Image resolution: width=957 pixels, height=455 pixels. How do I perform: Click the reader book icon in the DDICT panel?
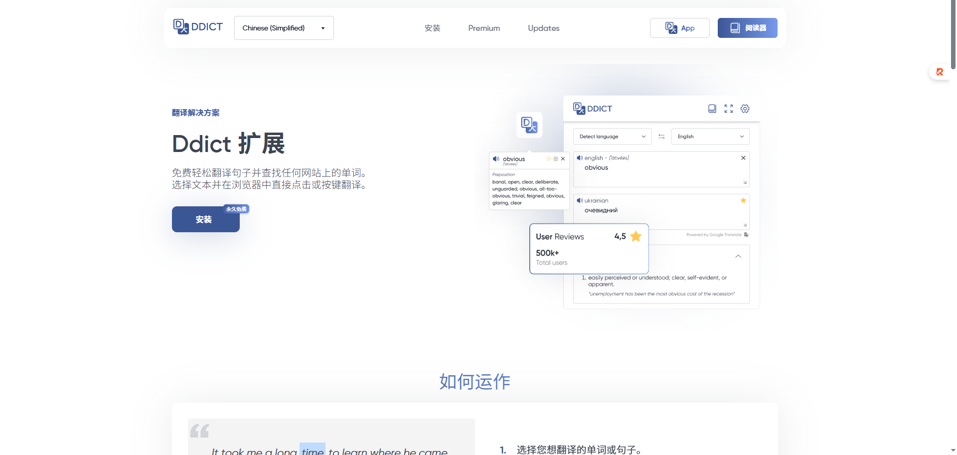712,109
